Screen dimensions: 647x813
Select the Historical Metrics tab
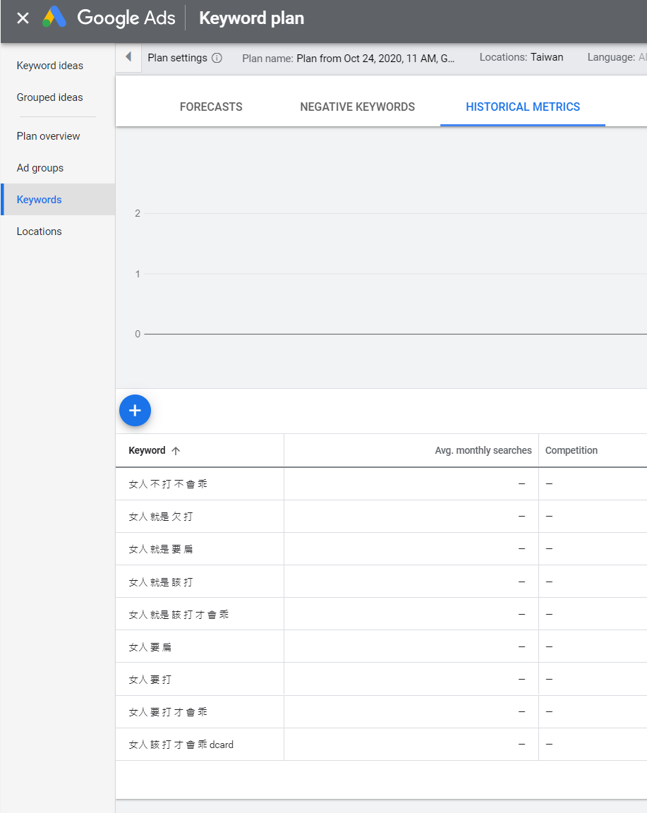point(523,107)
